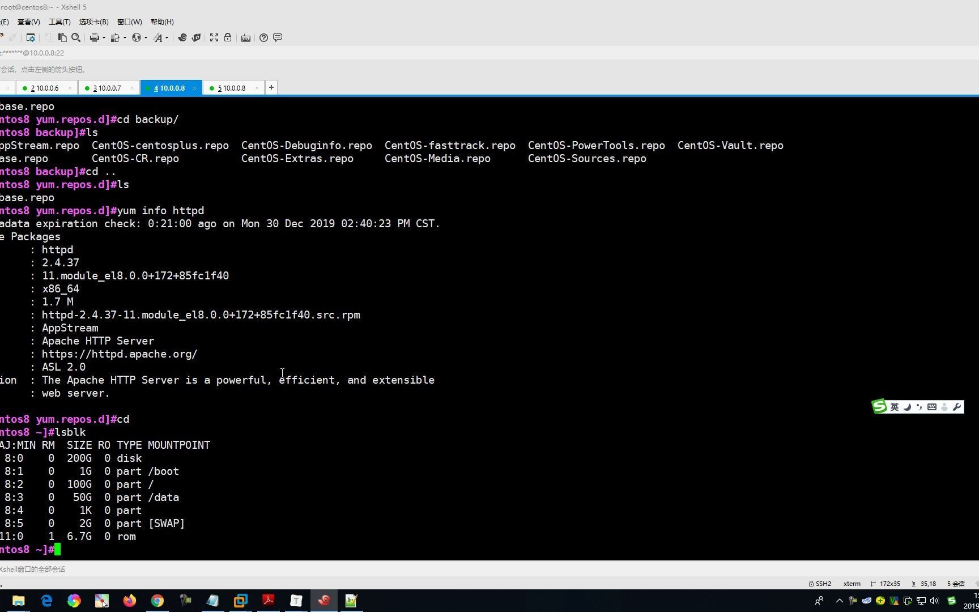Click the color scheme toolbar icon
Image resolution: width=979 pixels, height=612 pixels.
[115, 38]
